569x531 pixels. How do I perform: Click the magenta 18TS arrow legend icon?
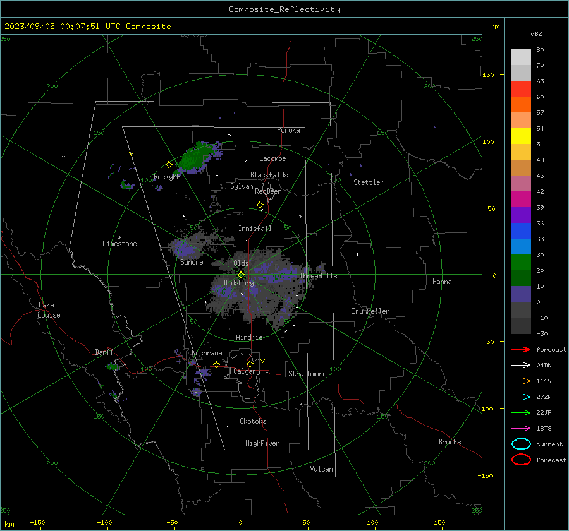click(521, 429)
